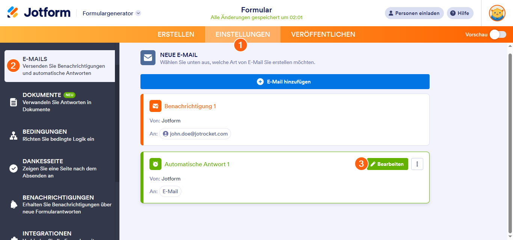Click the green Automatische Antwort 1 icon

click(155, 164)
